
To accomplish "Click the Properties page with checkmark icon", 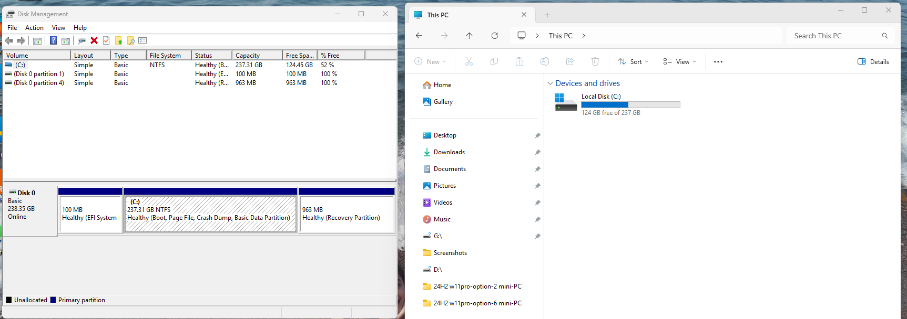I will [106, 40].
